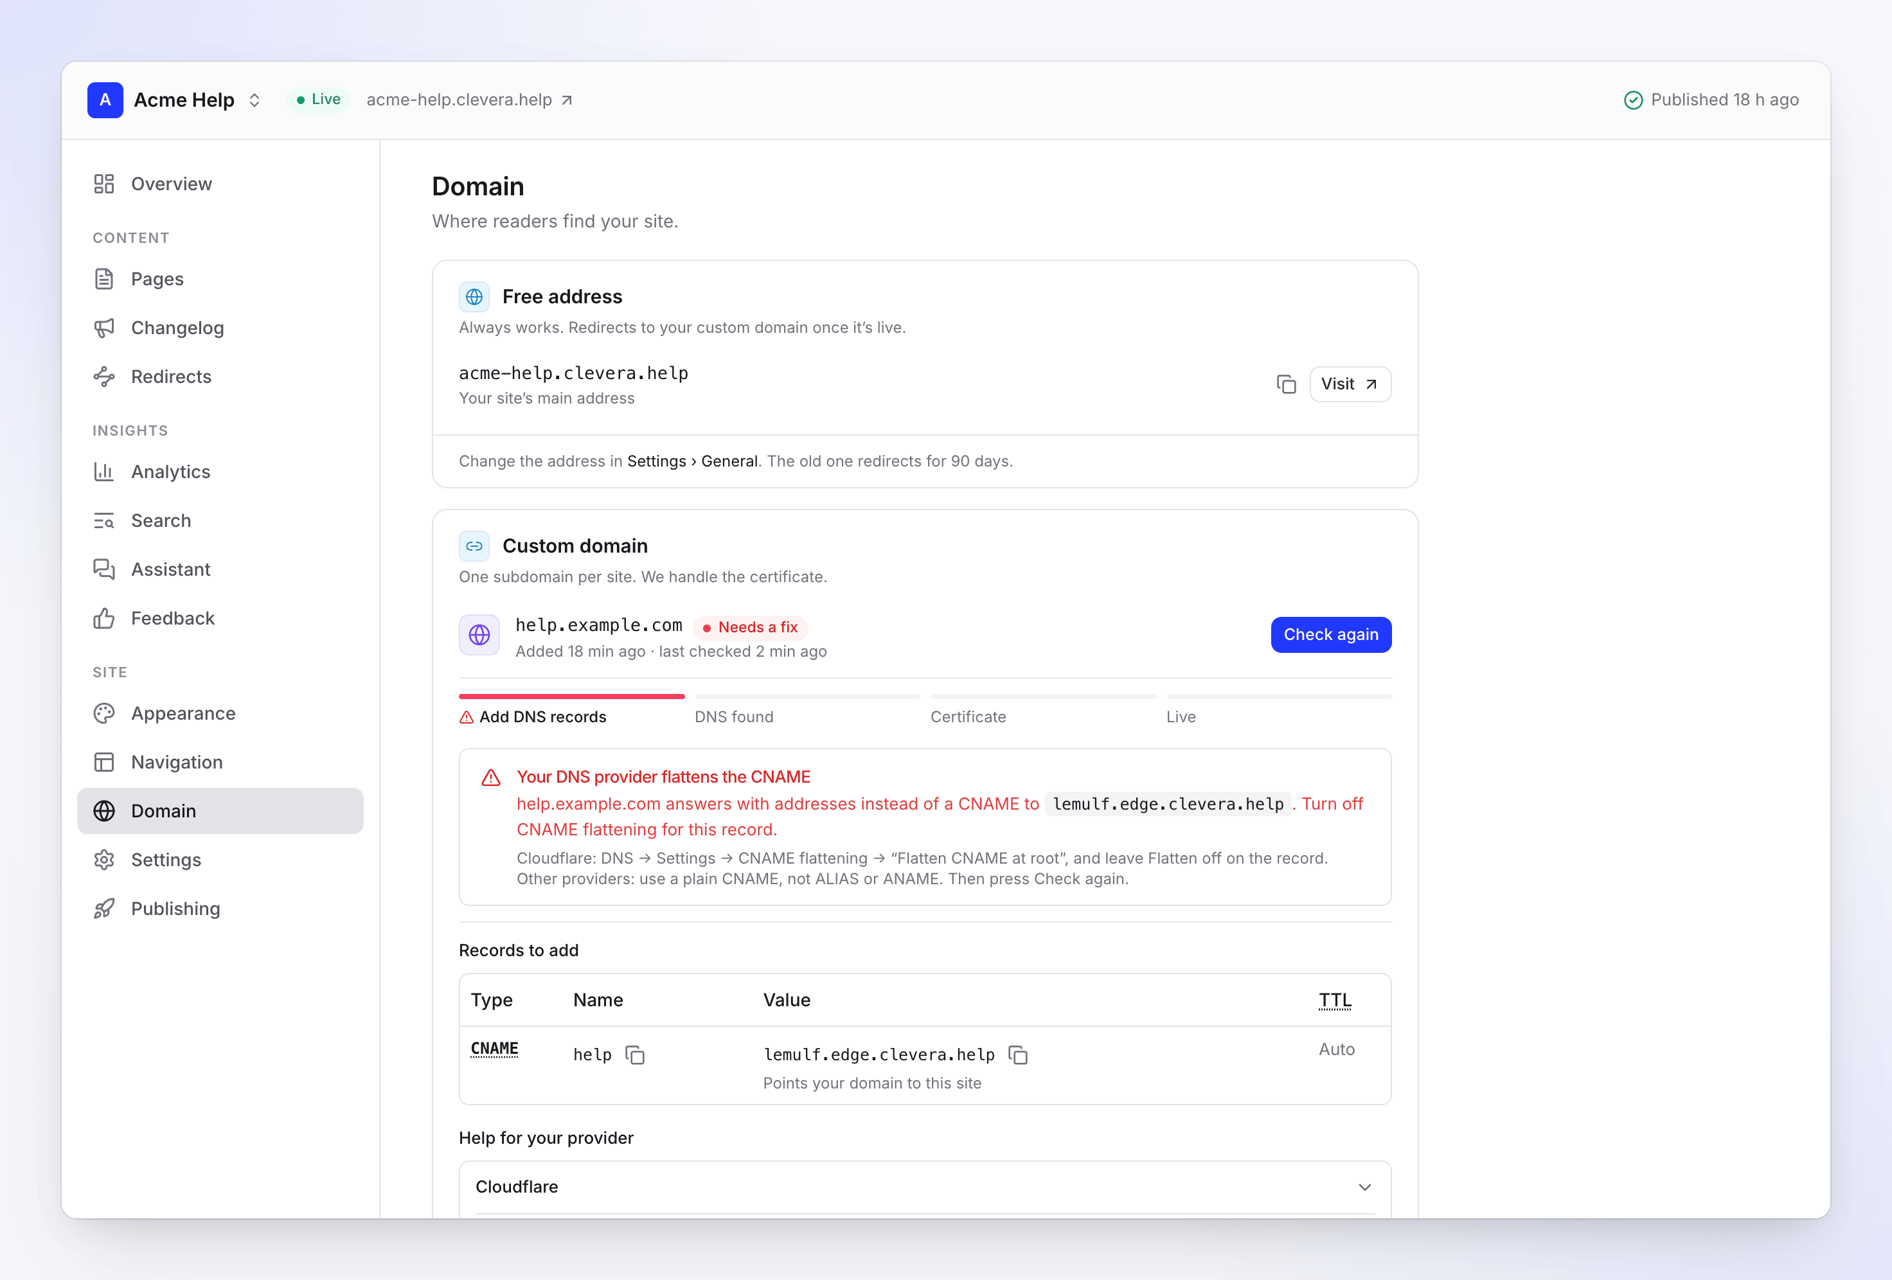
Task: Click the Search list icon in sidebar
Action: pyautogui.click(x=104, y=521)
